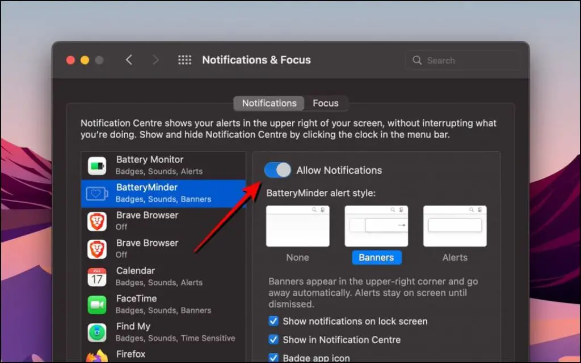Choose the Banners alert style thumbnail
The image size is (581, 363).
click(x=376, y=226)
